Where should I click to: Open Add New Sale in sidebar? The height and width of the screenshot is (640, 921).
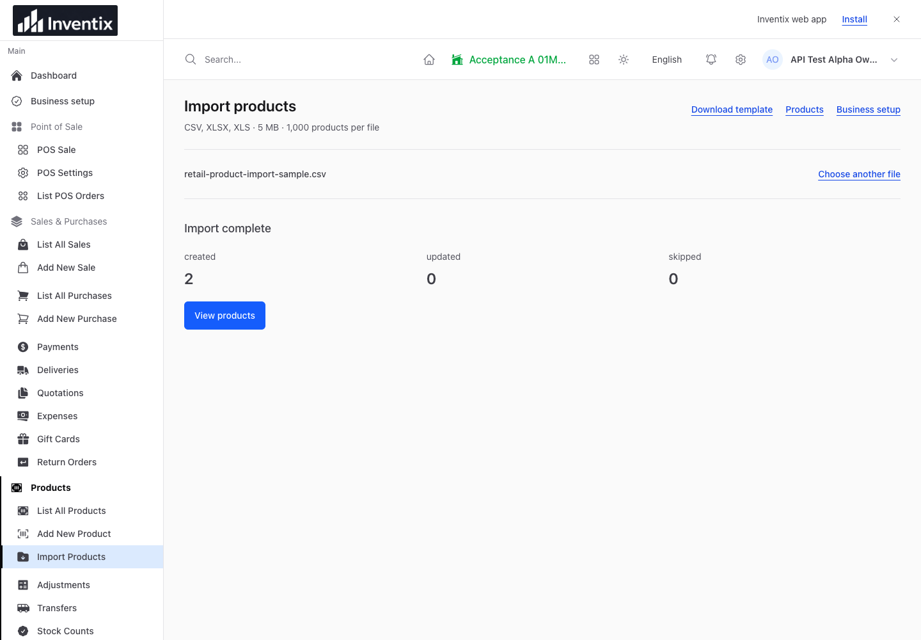(82, 268)
